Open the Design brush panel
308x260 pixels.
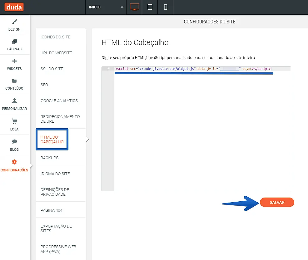[14, 25]
